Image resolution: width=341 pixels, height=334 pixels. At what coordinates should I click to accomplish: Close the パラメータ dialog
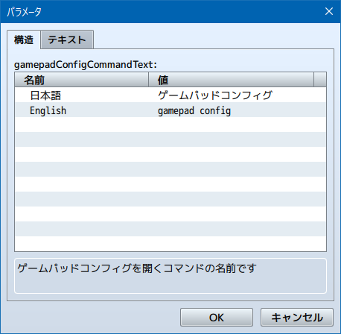[329, 11]
